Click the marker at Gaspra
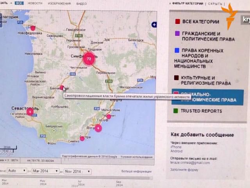Image resolution: width=250 pixels, height=188 pixels. coord(82,139)
